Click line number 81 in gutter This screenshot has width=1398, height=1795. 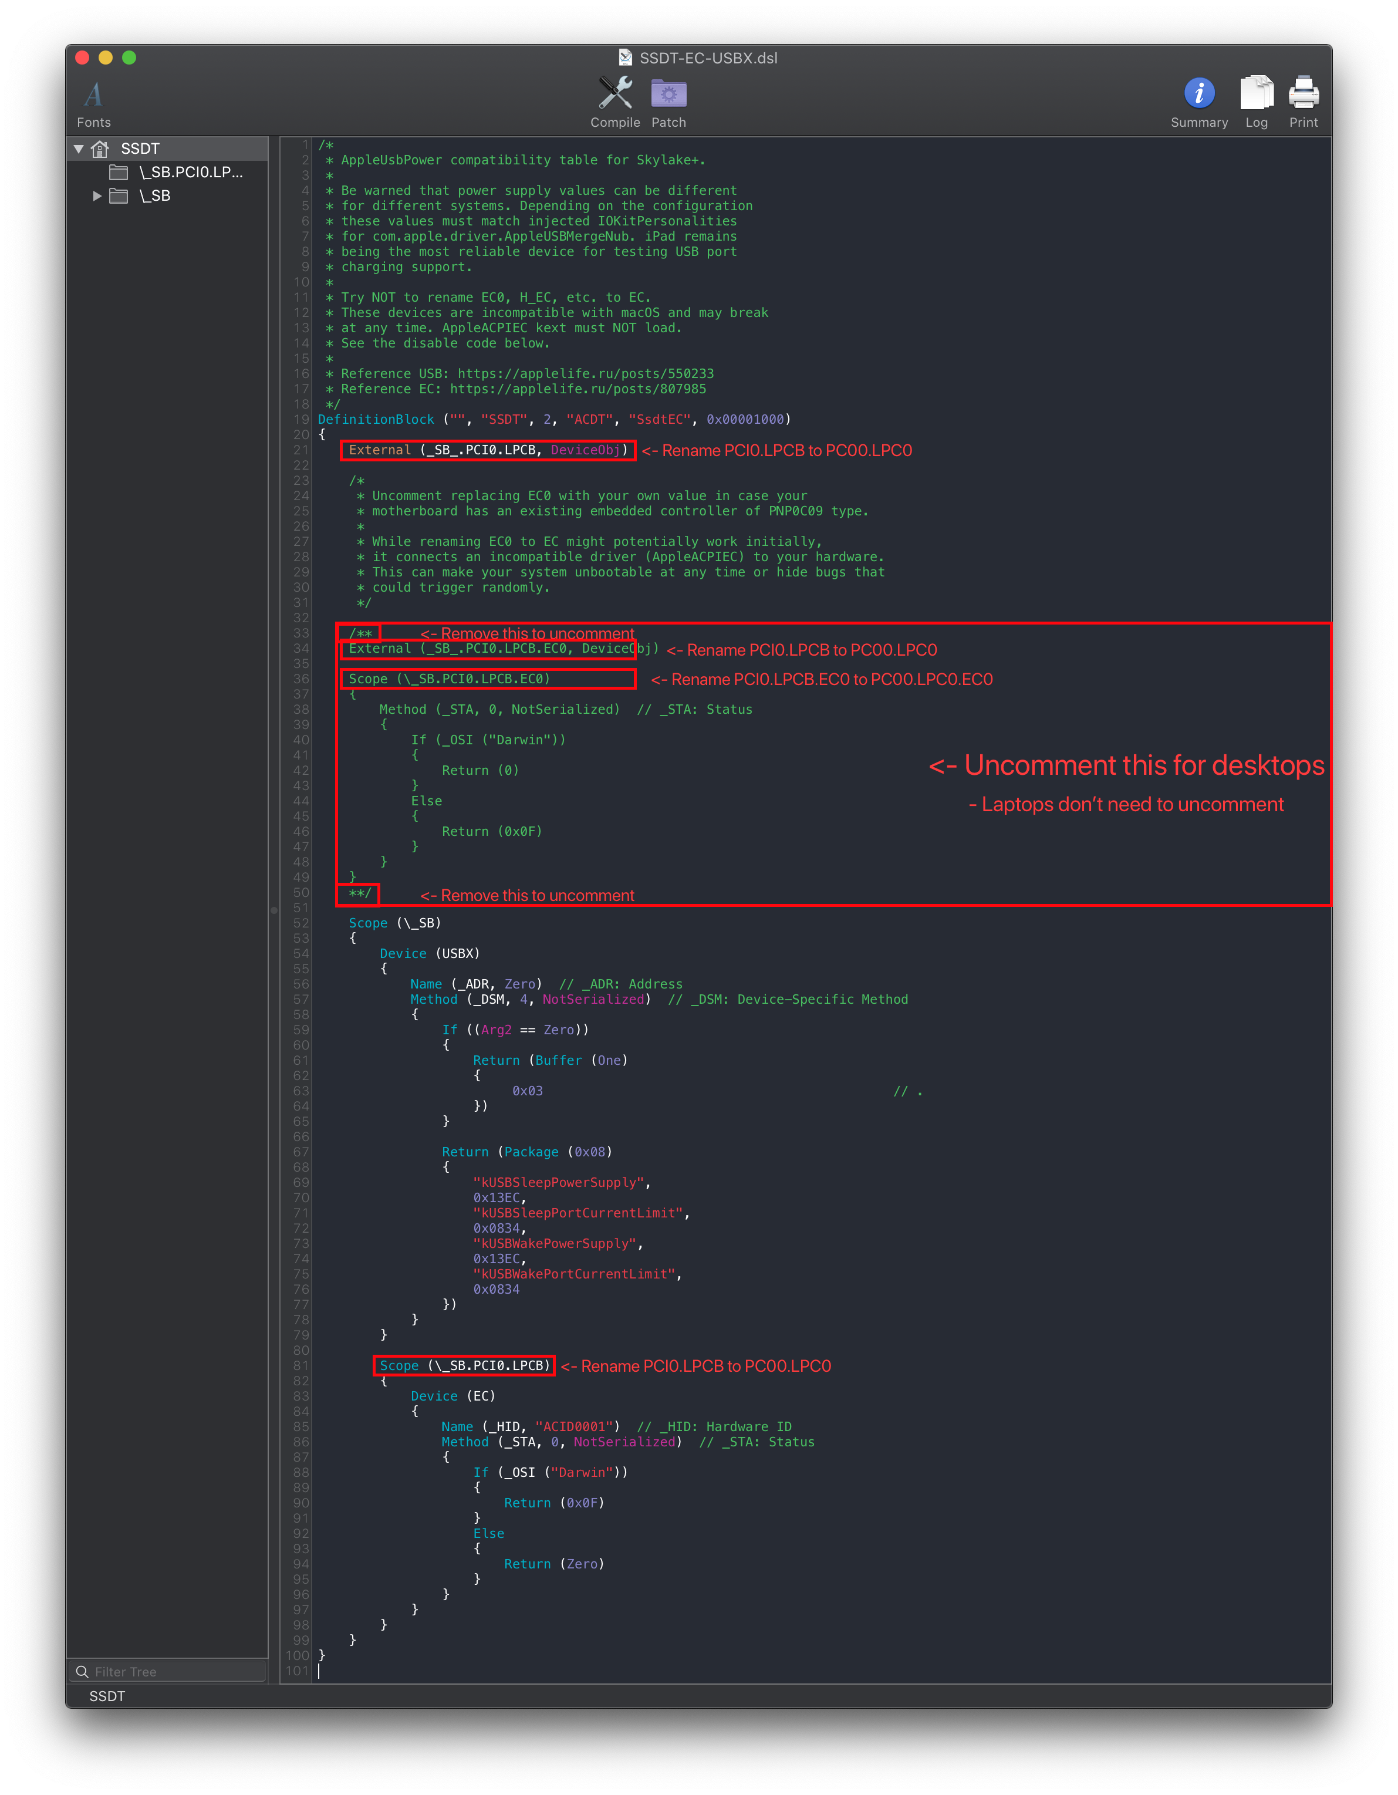[x=301, y=1365]
